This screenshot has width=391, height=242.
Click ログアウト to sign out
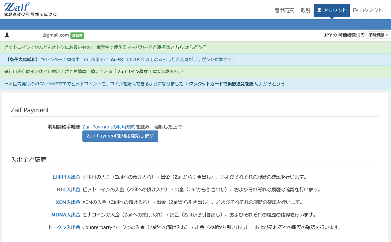point(368,10)
